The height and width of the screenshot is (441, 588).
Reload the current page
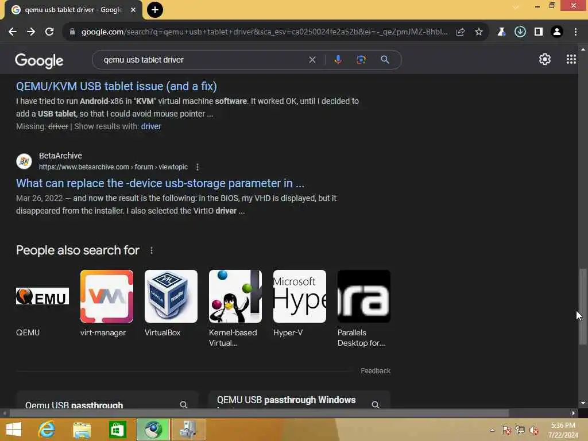pos(49,32)
